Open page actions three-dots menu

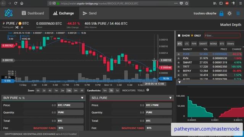(x=176, y=3)
